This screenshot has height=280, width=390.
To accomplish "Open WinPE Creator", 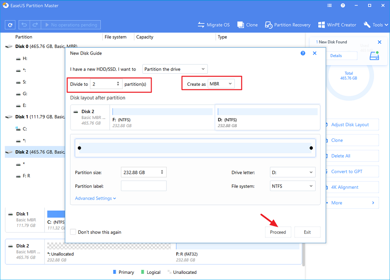I will pyautogui.click(x=337, y=25).
